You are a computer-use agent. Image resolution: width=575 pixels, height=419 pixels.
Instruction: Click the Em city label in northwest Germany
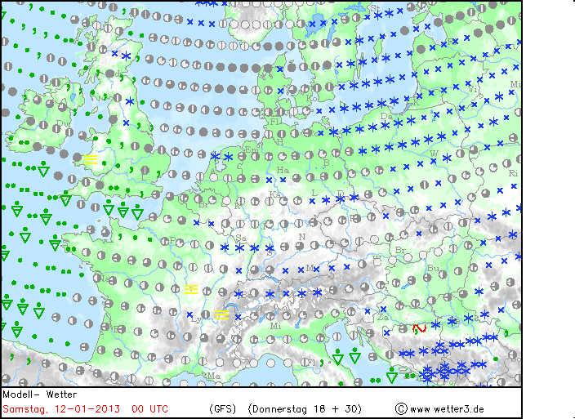[251, 149]
